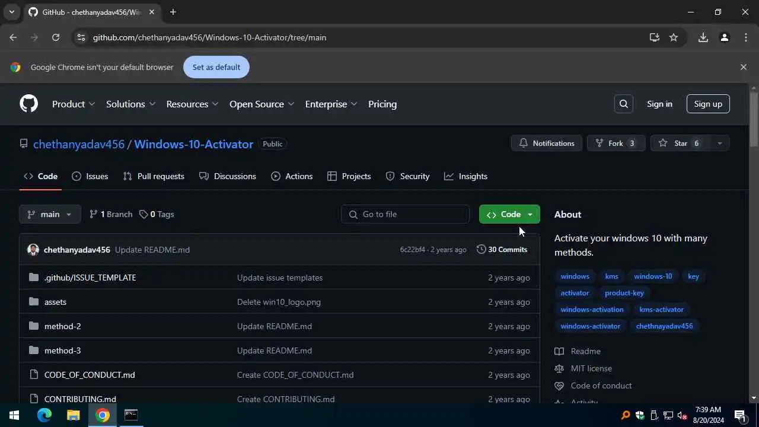Click the Notifications bell button
This screenshot has width=759, height=427.
[546, 143]
